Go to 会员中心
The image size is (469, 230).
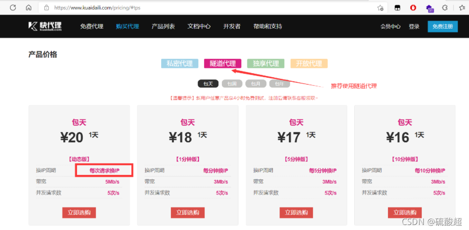click(390, 26)
